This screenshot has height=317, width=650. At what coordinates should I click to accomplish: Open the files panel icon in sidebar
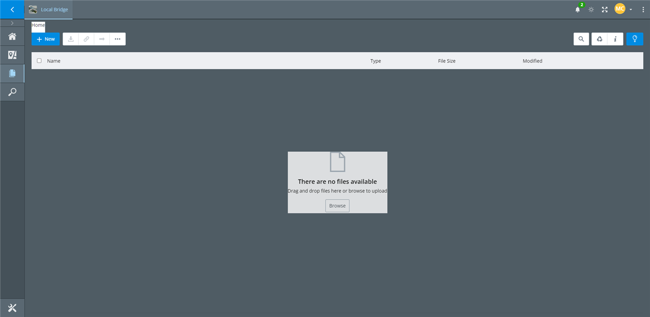click(x=12, y=73)
